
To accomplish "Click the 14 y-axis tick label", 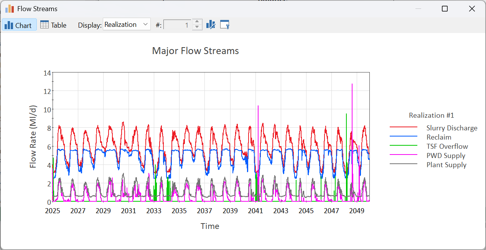I will point(48,73).
